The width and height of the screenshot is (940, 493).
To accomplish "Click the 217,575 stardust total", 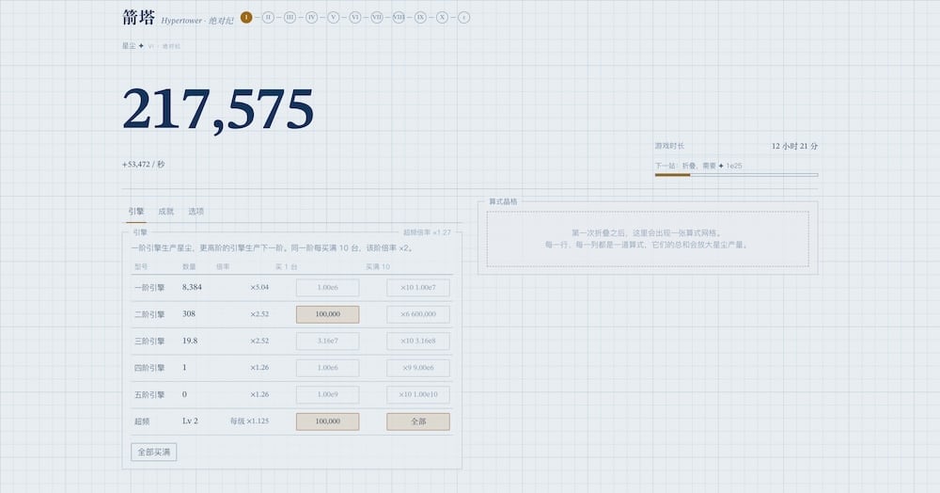I will (x=218, y=109).
